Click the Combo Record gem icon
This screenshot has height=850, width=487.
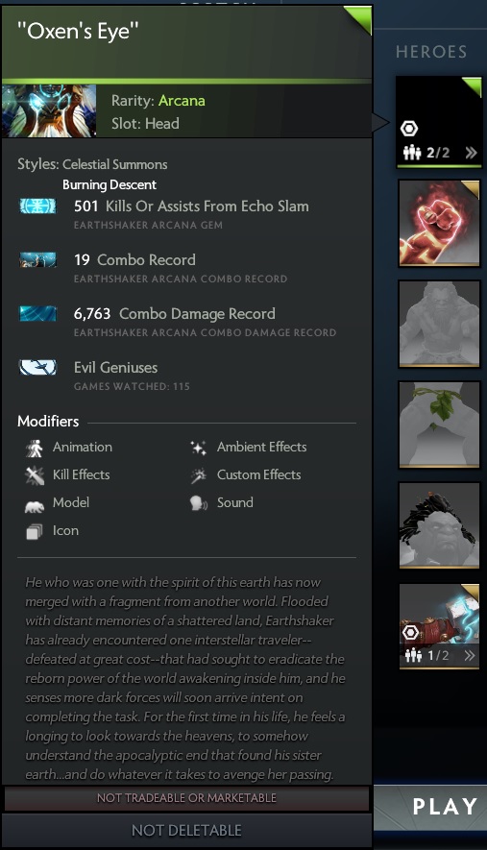(x=37, y=259)
